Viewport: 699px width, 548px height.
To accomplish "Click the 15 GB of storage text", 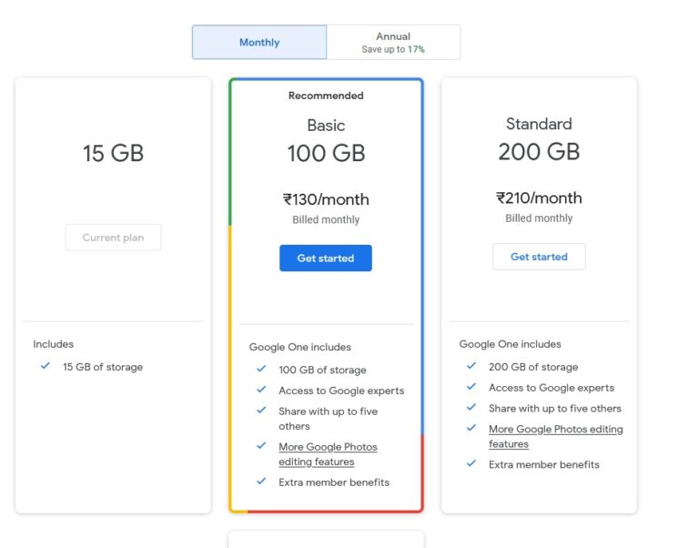I will [x=103, y=367].
